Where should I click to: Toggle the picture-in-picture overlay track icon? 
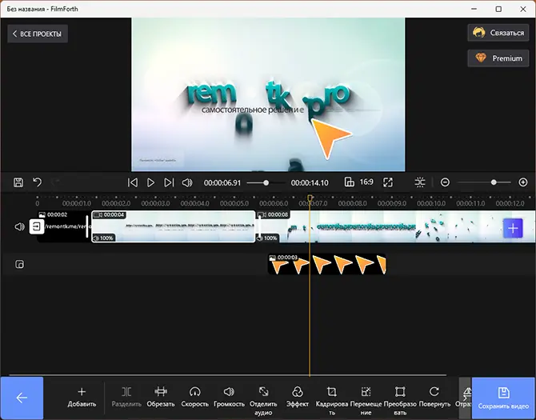tap(20, 265)
